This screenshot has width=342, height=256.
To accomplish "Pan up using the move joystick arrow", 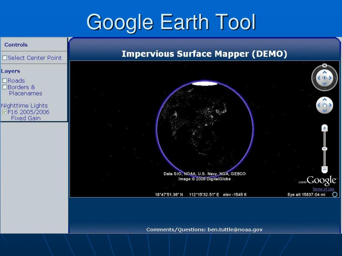I will pos(325,99).
